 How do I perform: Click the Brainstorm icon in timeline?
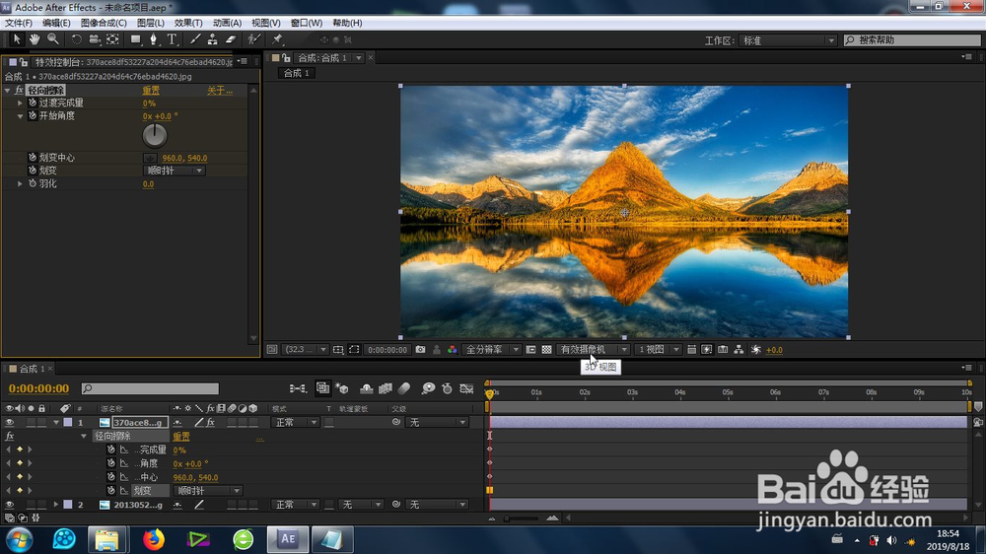[x=428, y=388]
